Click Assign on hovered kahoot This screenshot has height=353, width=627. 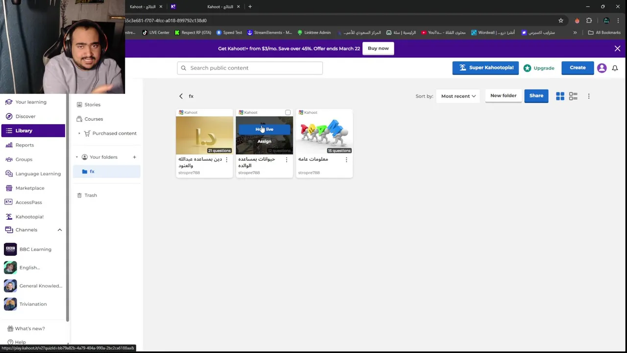264,141
